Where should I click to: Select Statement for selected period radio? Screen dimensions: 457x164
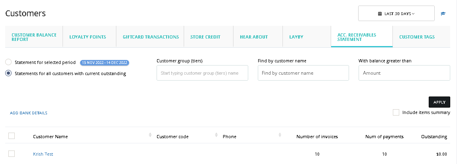click(x=8, y=62)
